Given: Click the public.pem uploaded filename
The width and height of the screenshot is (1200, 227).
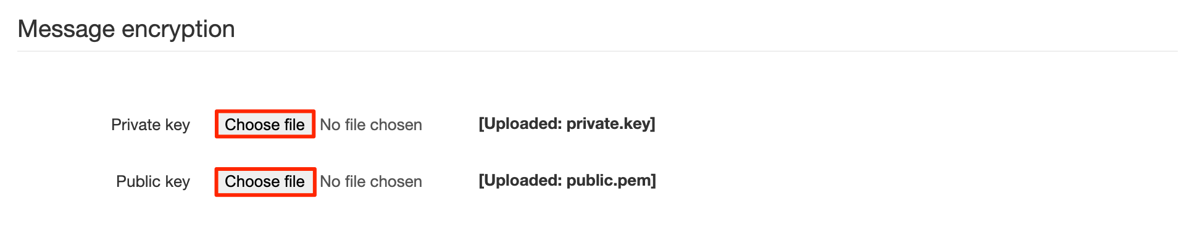Looking at the screenshot, I should pyautogui.click(x=609, y=181).
